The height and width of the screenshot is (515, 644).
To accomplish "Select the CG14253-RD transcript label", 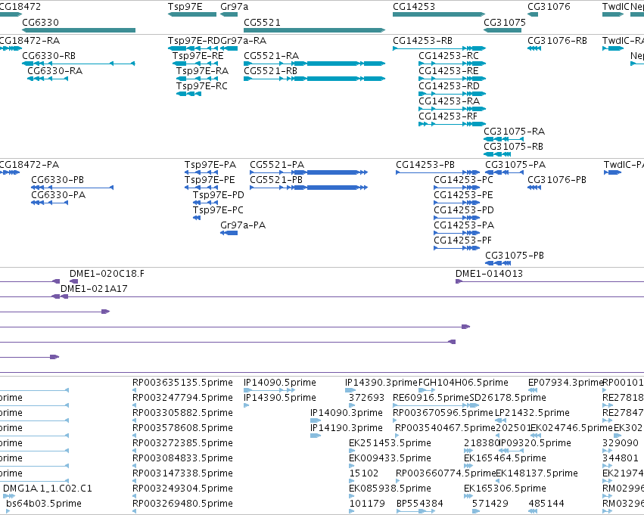I will point(450,86).
